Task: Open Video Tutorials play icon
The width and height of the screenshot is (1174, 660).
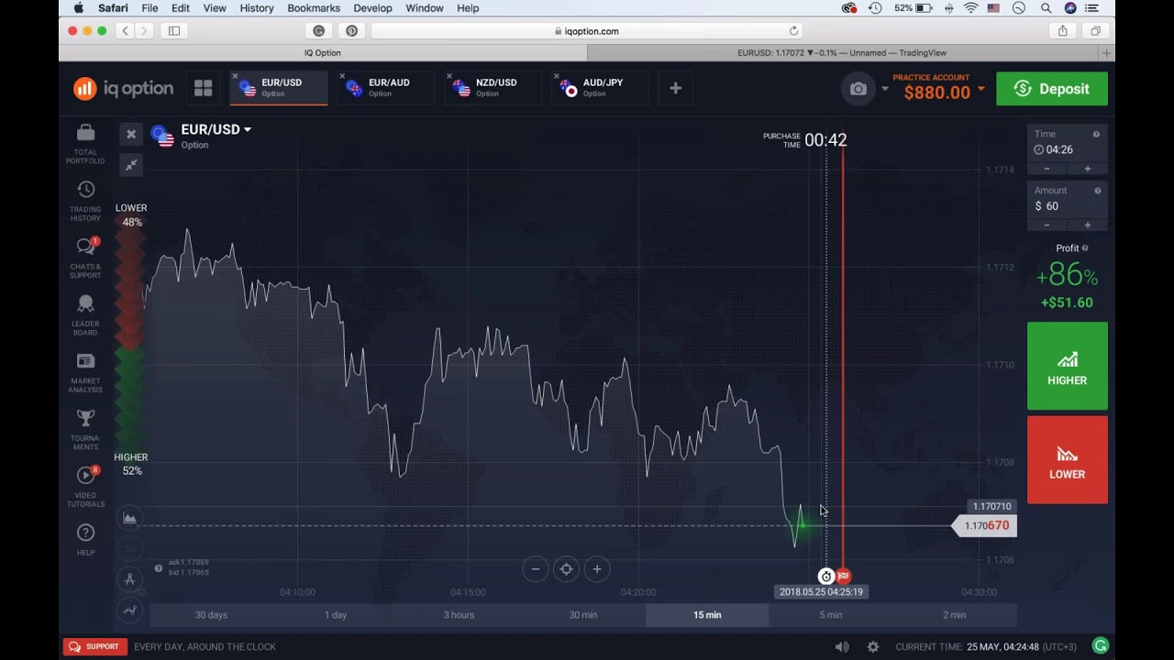Action: tap(86, 475)
